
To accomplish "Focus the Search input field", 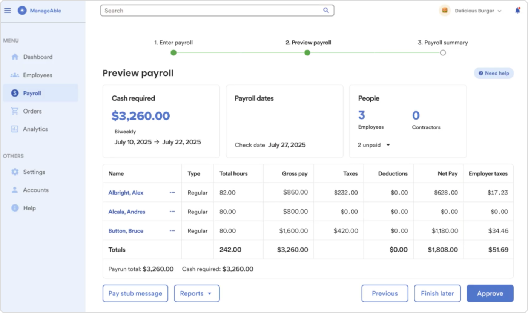I will click(211, 11).
